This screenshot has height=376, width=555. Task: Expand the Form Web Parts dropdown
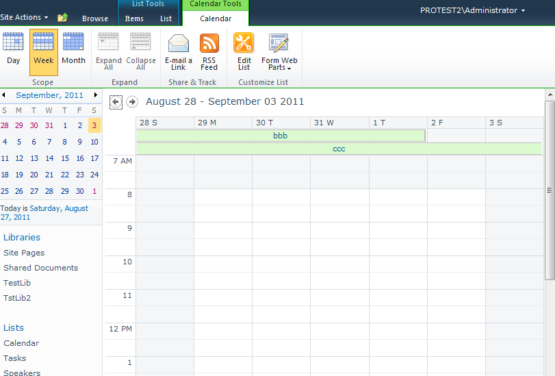click(279, 64)
